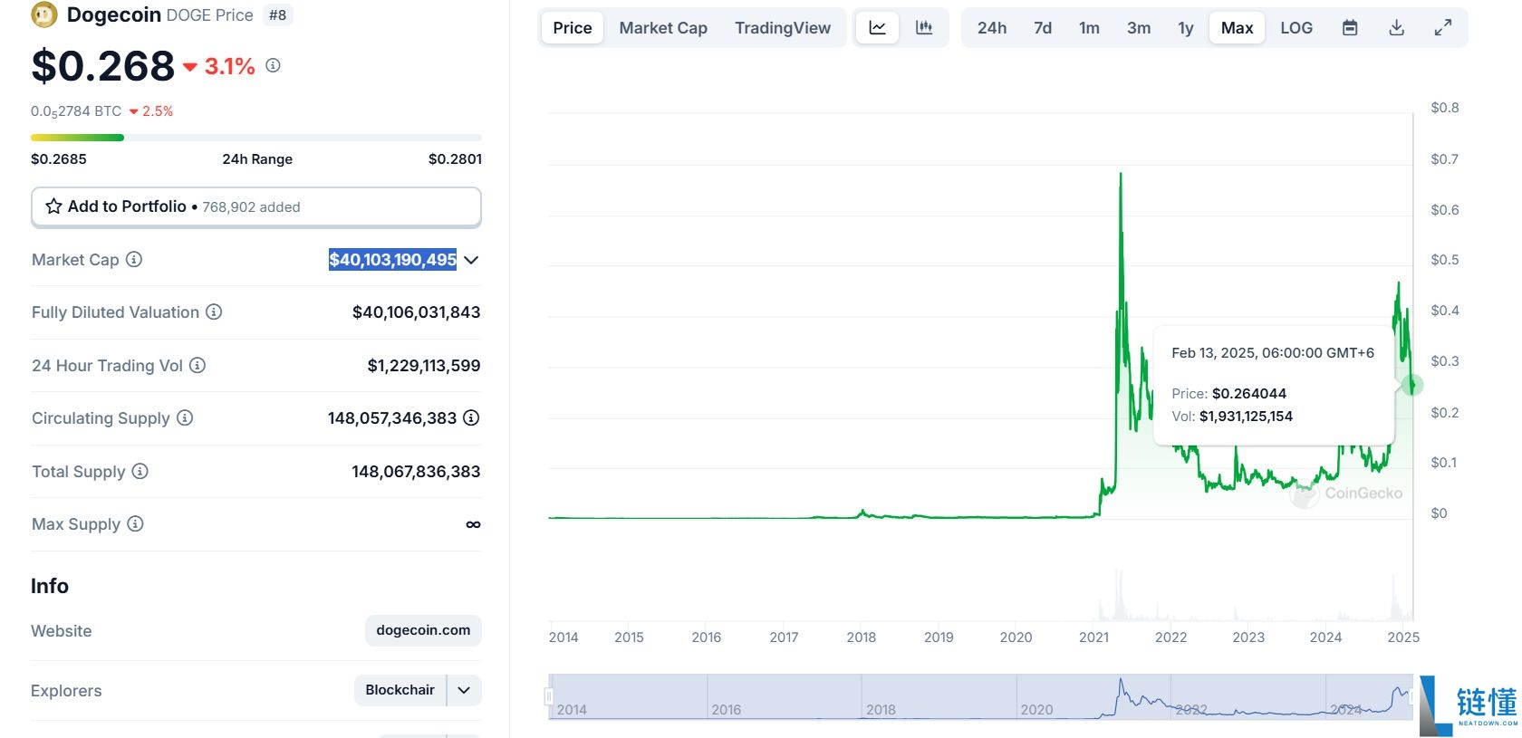1522x738 pixels.
Task: Open the Explorers dropdown arrow
Action: (x=464, y=690)
